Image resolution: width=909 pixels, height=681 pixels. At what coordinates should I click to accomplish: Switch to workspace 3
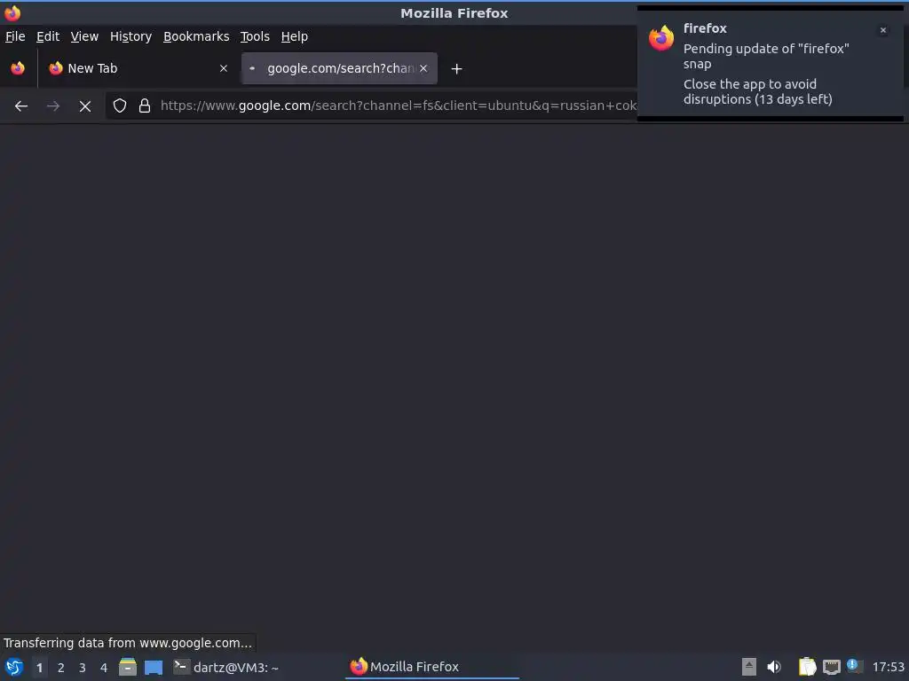(83, 668)
